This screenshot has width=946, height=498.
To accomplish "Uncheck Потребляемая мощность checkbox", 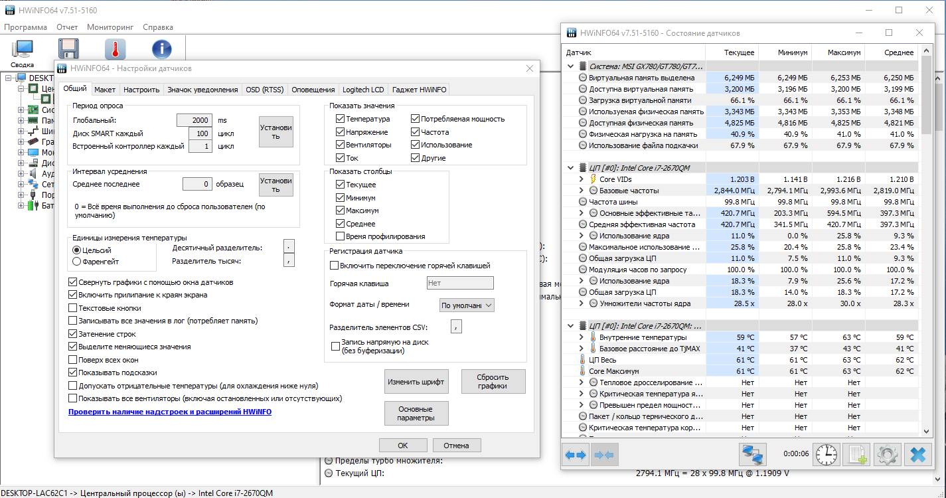I will (x=415, y=119).
